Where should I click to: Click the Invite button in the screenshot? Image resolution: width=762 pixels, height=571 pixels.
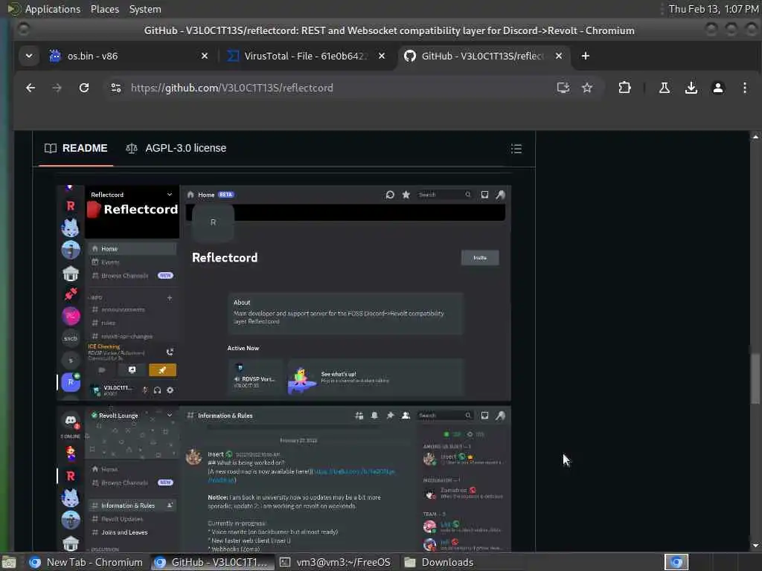coord(480,258)
